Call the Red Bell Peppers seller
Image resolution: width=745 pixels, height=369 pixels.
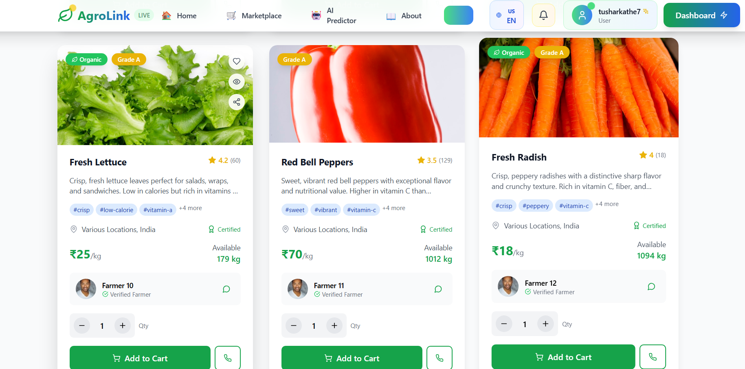(440, 358)
